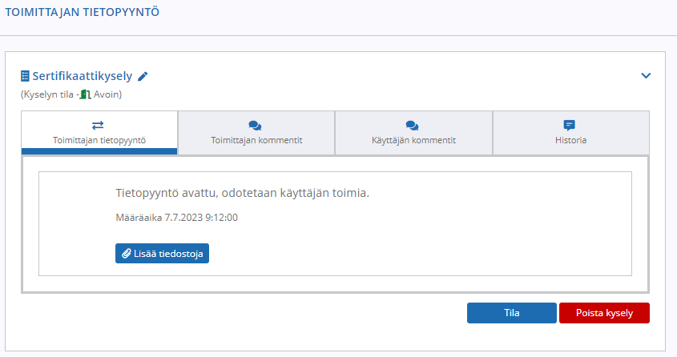Click the chat bubbles icon above Toimittajan kommentit
677x357 pixels.
coord(255,126)
